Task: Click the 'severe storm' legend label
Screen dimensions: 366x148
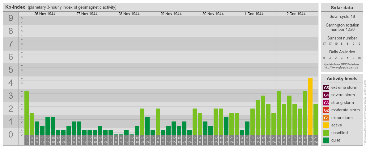Action: [343, 95]
